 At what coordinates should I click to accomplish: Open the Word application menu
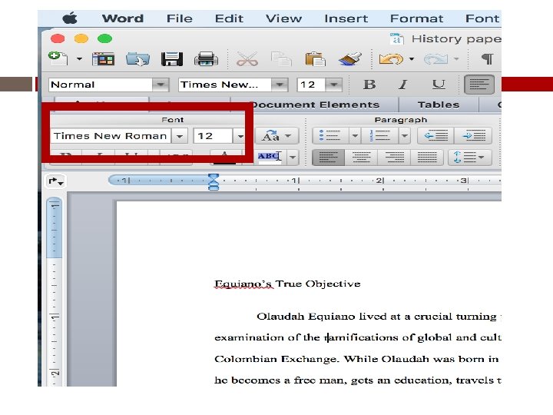123,18
